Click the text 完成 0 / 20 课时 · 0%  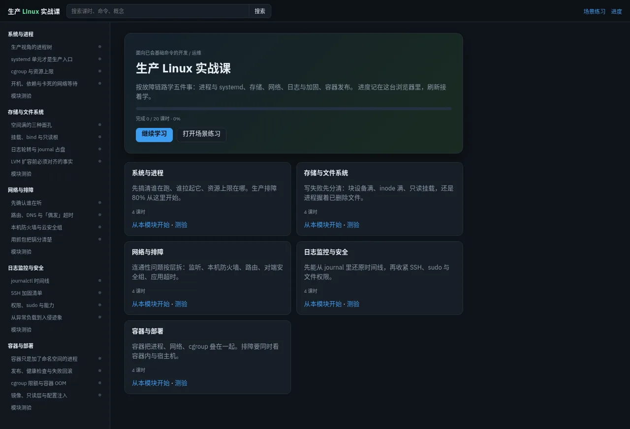pos(158,119)
